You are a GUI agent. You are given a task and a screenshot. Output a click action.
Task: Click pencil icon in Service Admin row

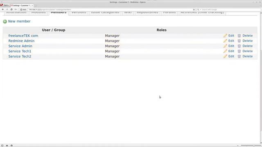(225, 46)
